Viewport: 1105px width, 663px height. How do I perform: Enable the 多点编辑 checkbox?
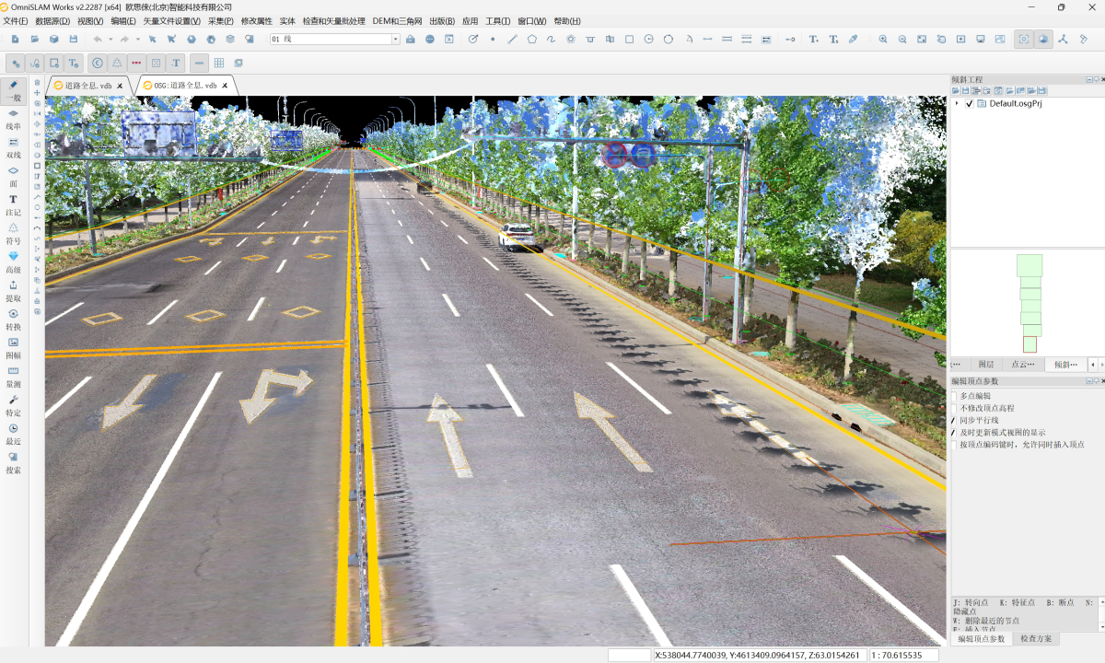[954, 396]
